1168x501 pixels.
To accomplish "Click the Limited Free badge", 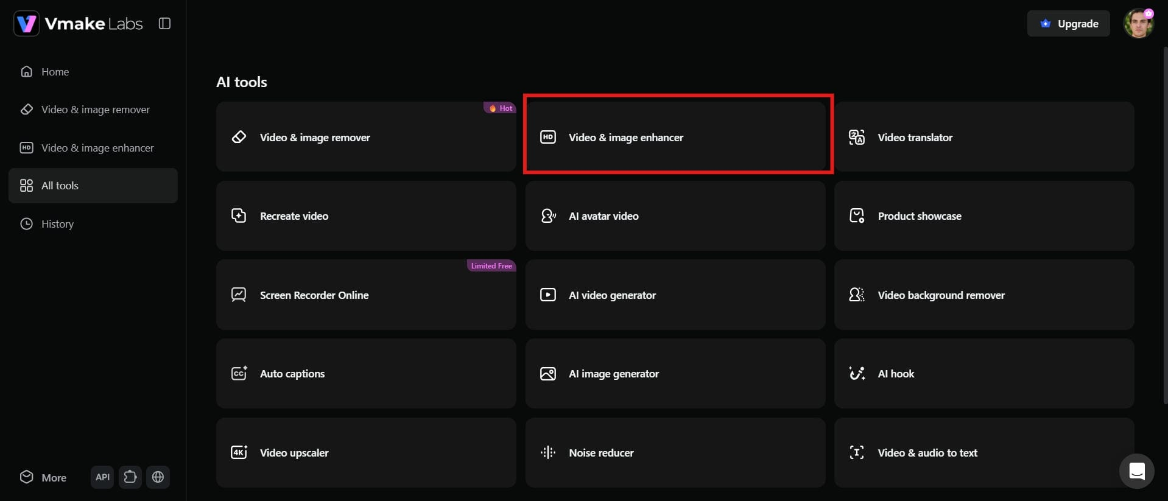I will tap(491, 266).
